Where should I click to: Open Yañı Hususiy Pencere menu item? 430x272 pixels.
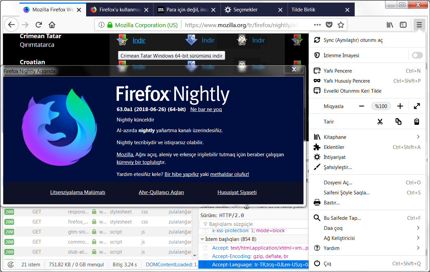[368, 81]
